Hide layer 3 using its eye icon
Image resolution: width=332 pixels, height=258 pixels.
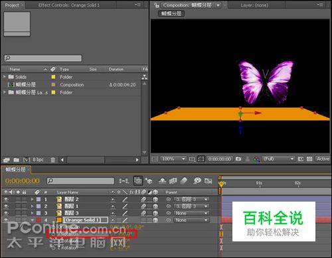[6, 213]
